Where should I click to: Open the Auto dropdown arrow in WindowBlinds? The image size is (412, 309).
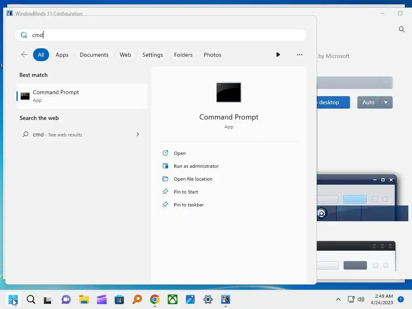click(386, 102)
